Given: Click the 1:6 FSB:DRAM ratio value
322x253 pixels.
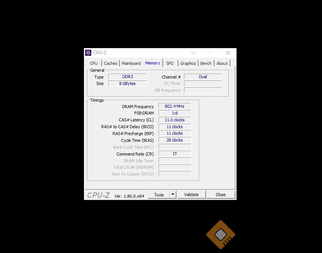Looking at the screenshot, I should [x=175, y=113].
